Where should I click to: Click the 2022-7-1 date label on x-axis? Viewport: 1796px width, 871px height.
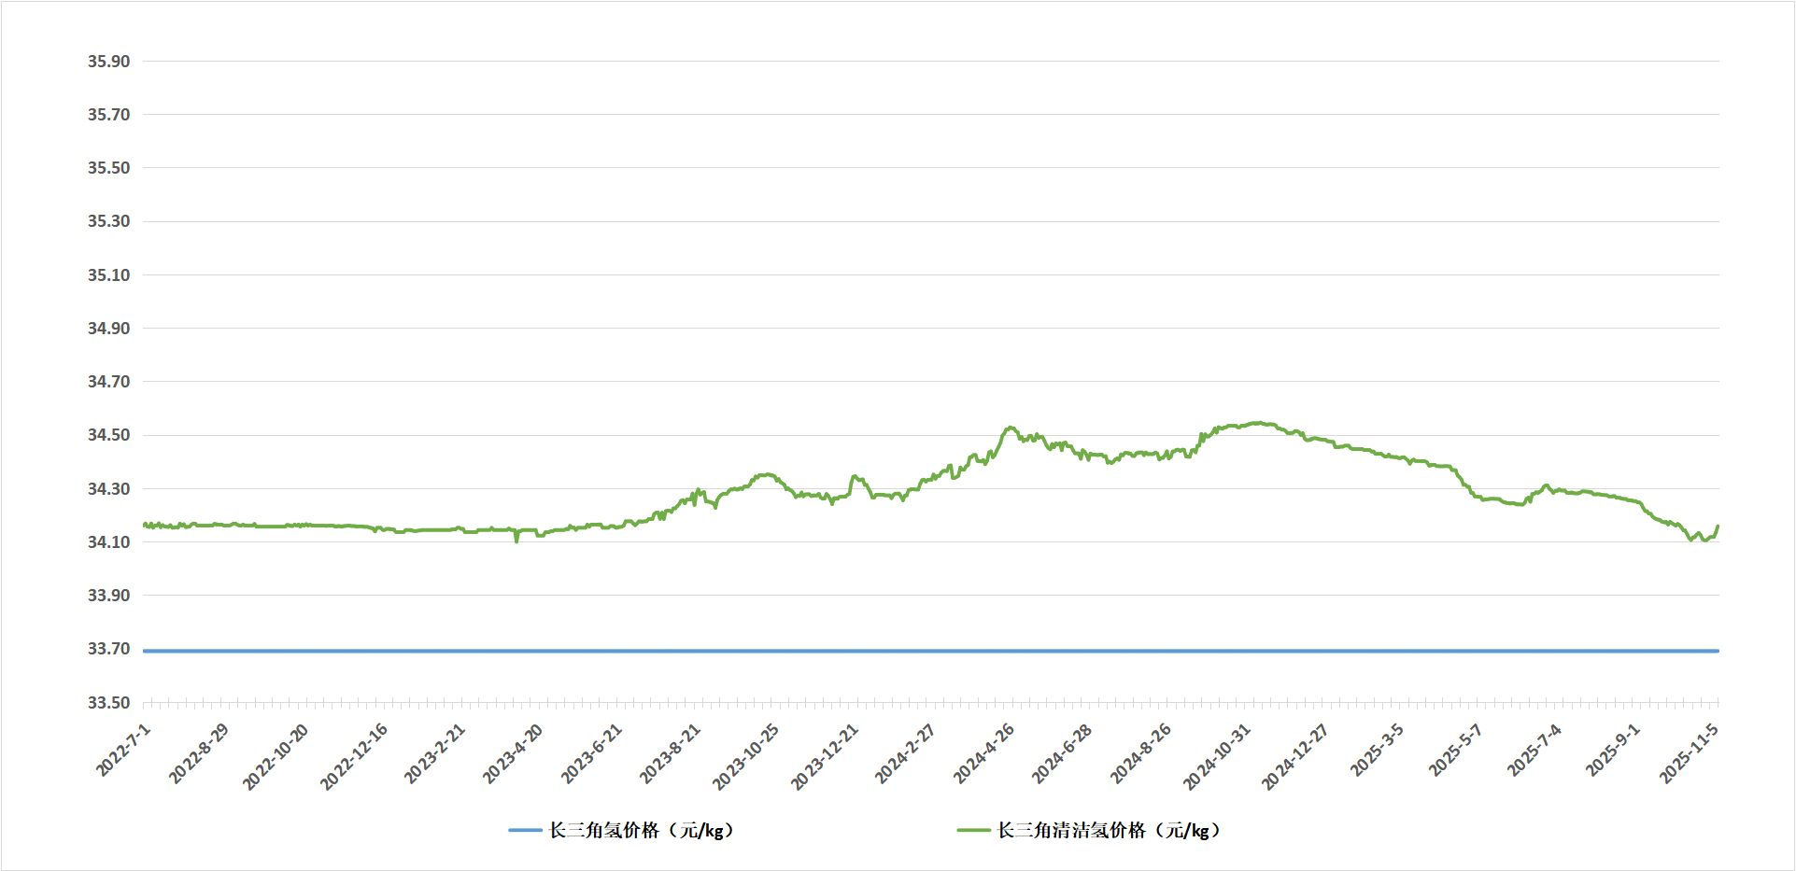click(x=124, y=750)
